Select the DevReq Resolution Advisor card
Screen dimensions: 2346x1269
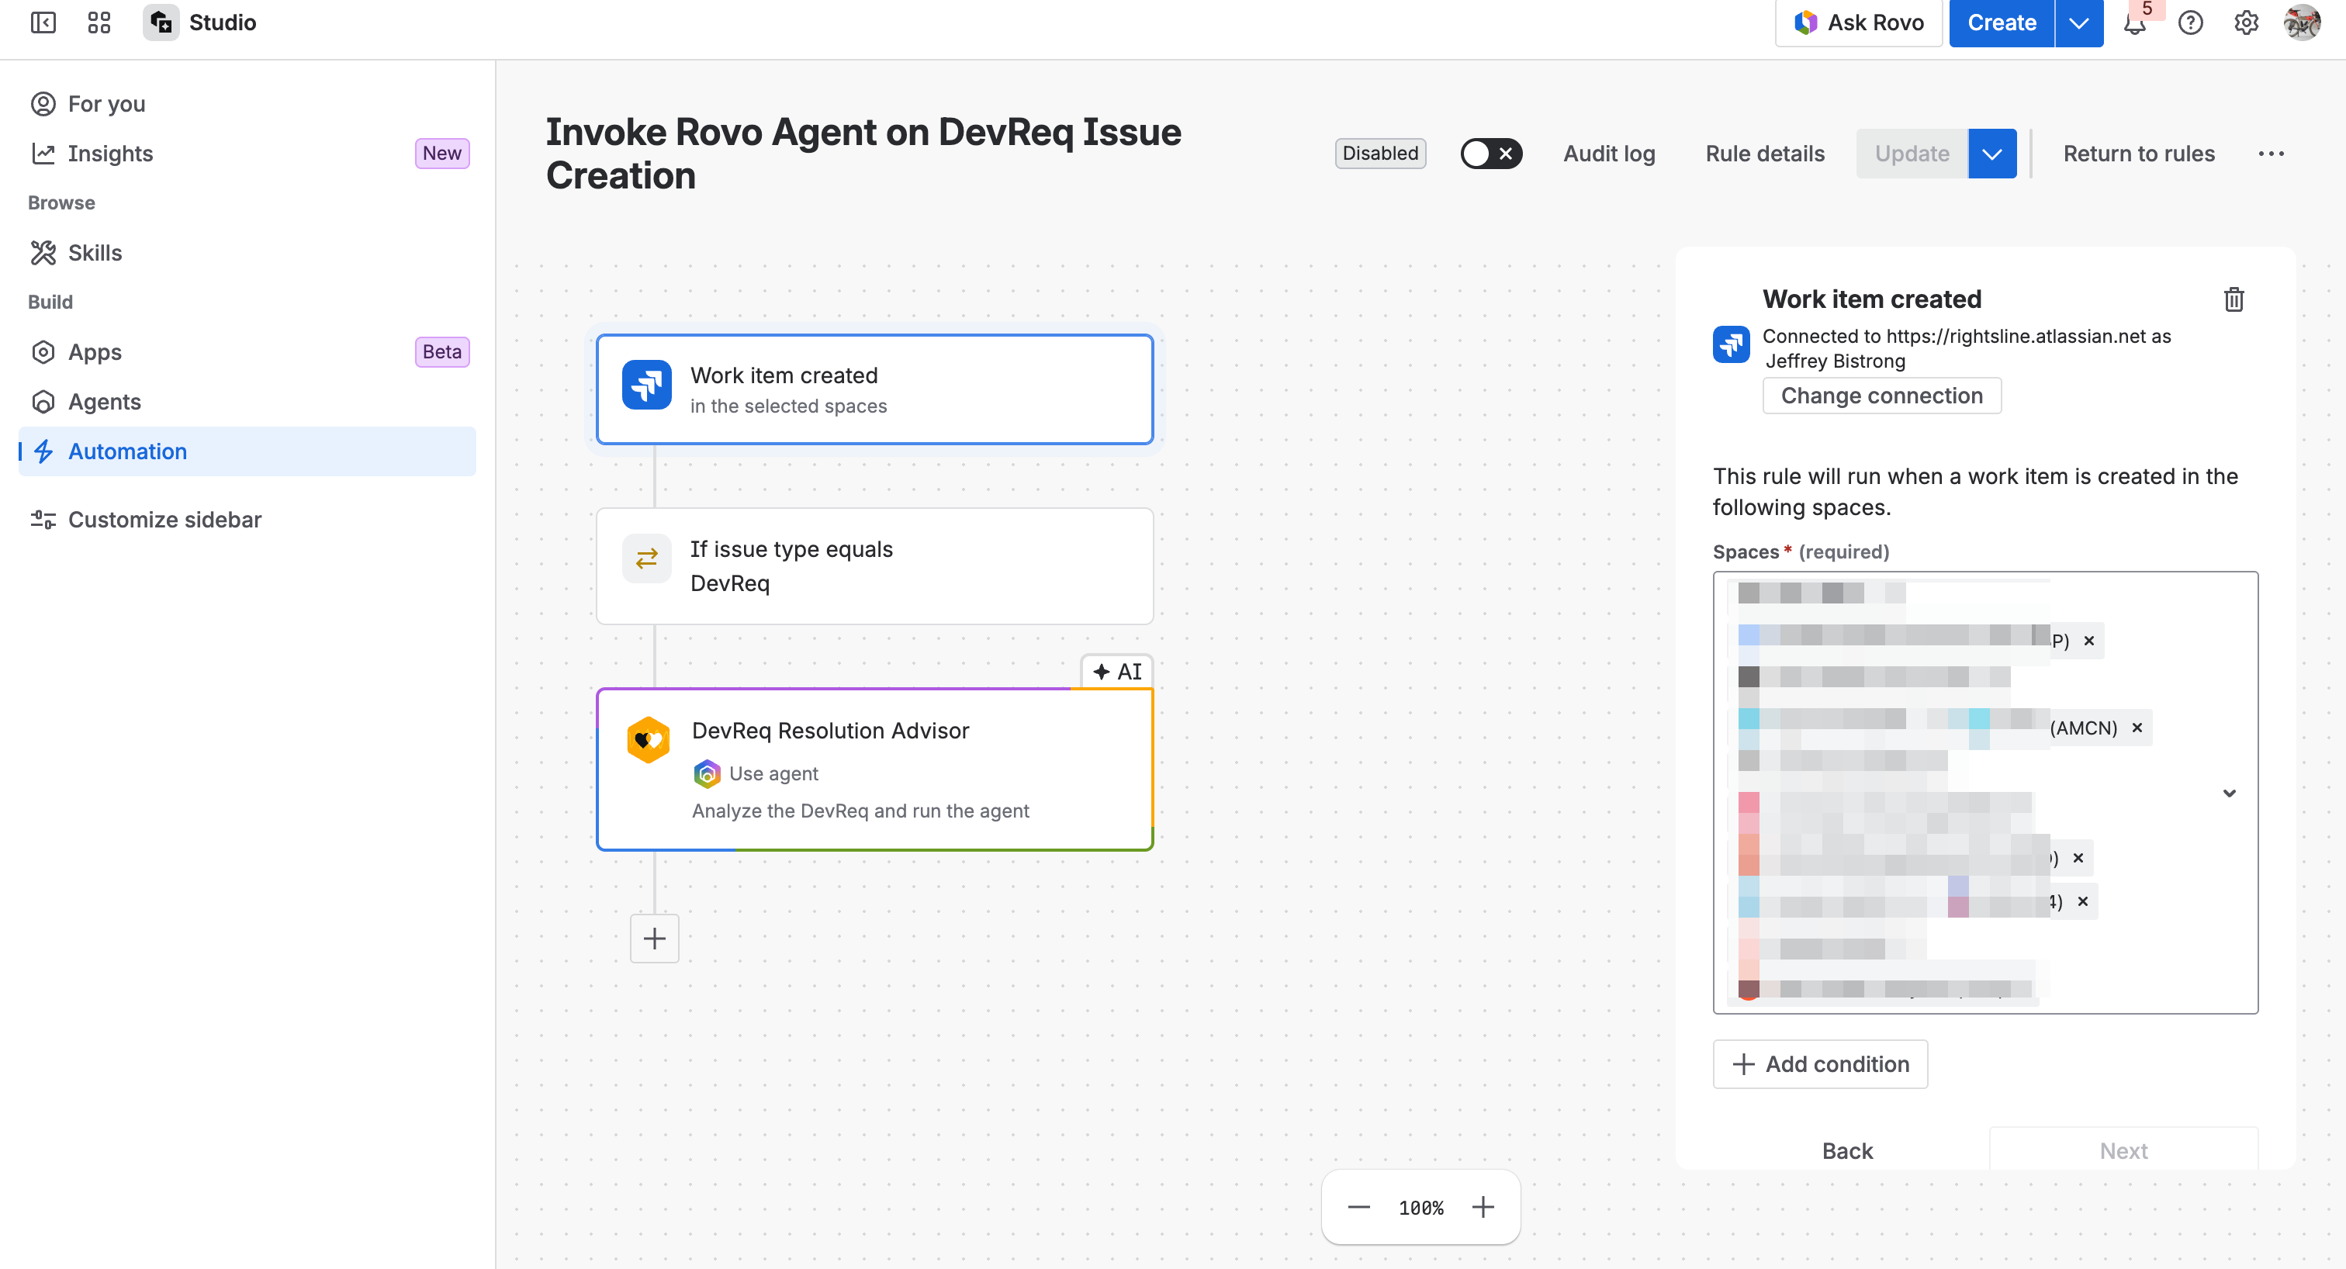874,770
